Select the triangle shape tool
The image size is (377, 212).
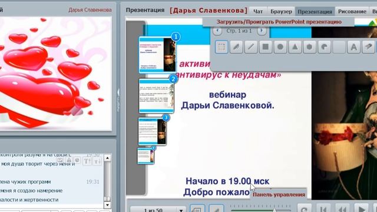[x=295, y=47]
